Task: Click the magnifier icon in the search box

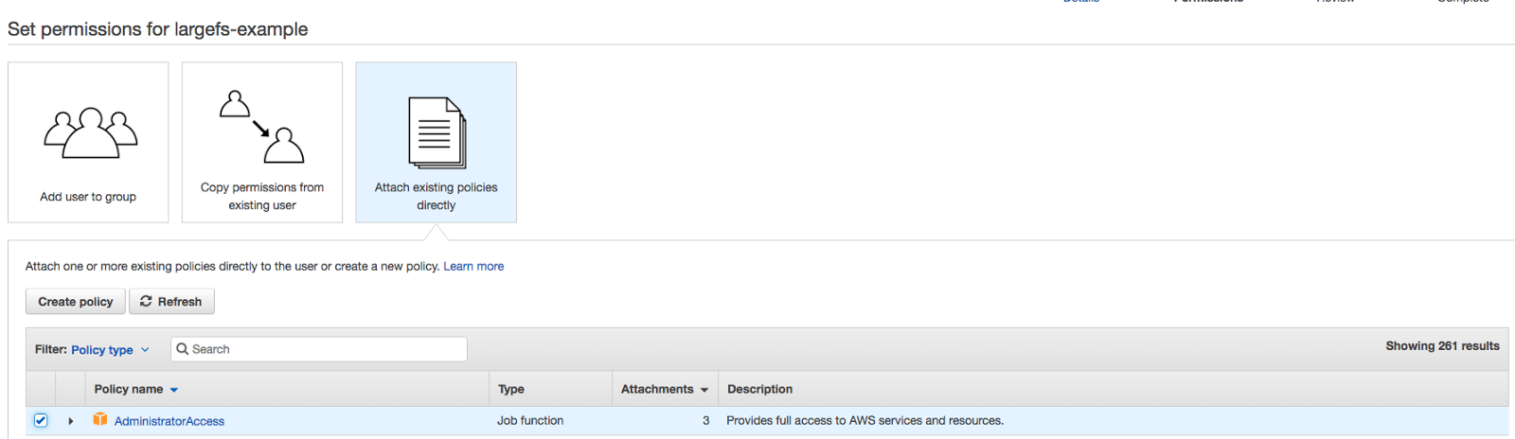Action: pos(183,349)
